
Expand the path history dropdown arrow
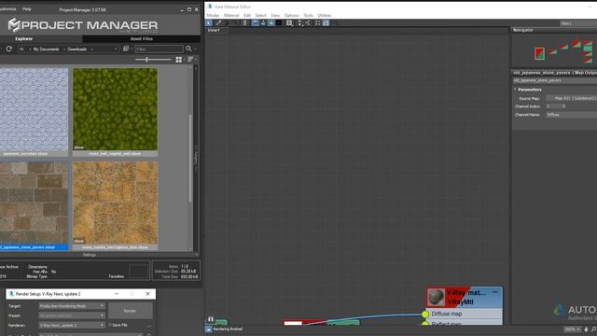pyautogui.click(x=116, y=49)
